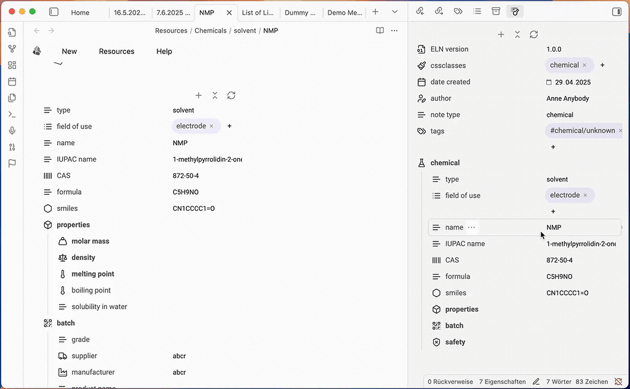
Task: Edit CAS value in note
Action: coord(186,176)
